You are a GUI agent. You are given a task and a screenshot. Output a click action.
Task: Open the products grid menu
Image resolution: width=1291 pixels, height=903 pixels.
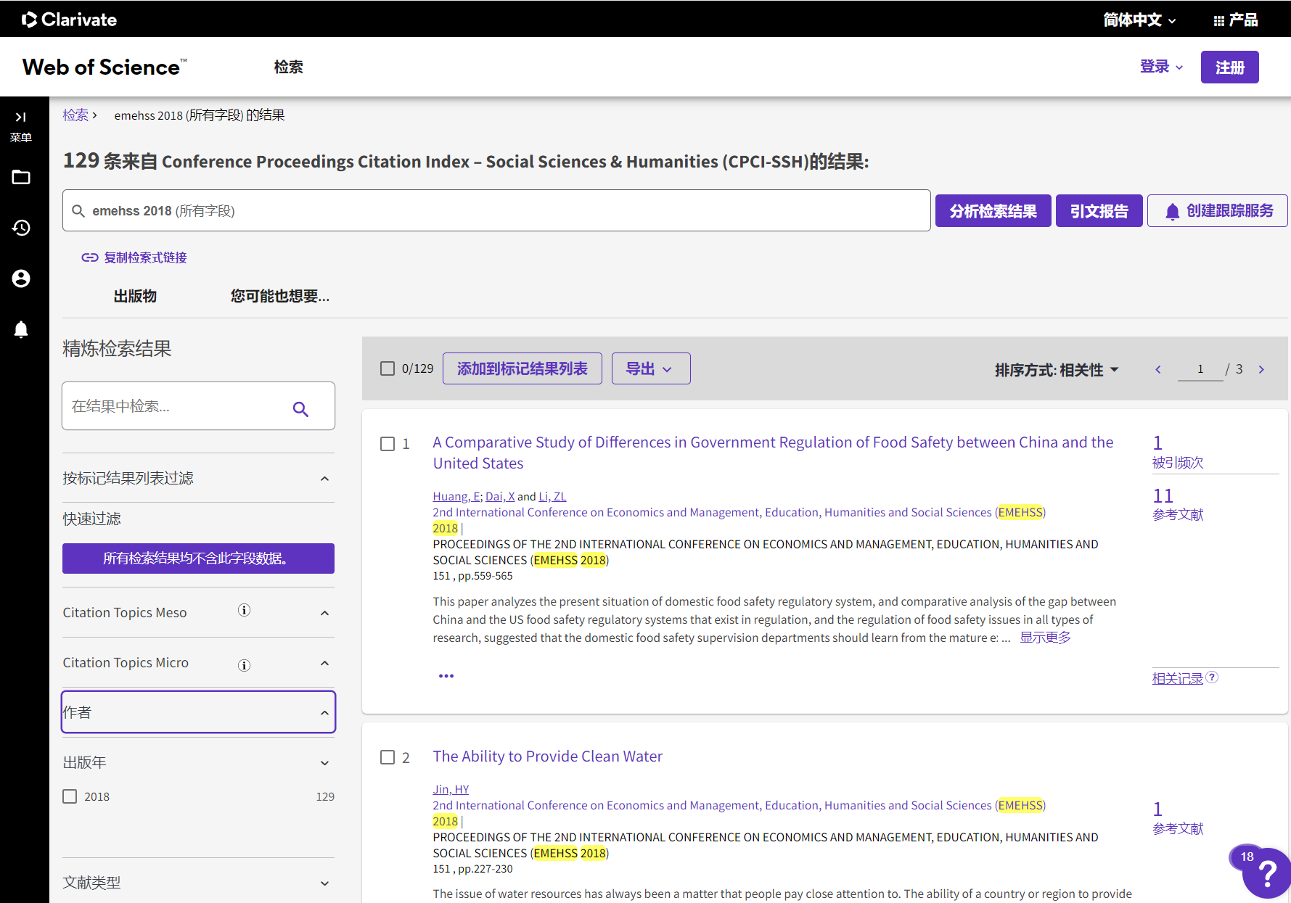[x=1235, y=20]
